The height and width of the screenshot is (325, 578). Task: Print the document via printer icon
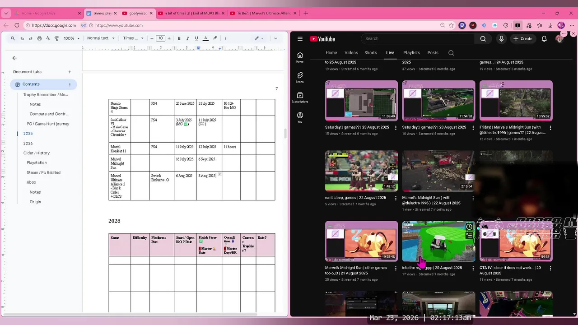[39, 38]
